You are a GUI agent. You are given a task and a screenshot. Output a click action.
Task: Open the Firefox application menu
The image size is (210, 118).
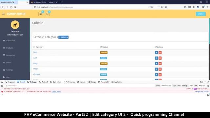[207, 7]
